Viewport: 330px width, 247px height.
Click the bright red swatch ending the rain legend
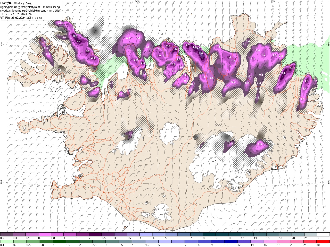(323, 242)
